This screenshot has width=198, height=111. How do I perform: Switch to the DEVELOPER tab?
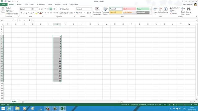pyautogui.click(x=74, y=5)
